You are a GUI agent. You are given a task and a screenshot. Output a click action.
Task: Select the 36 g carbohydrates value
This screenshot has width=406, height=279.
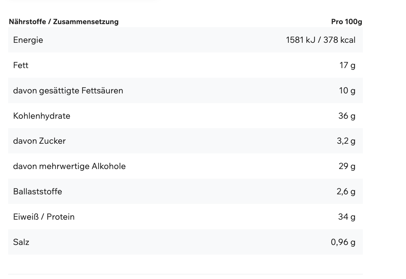pyautogui.click(x=347, y=116)
